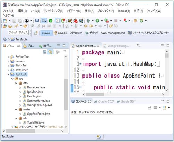Open the リファクタリング(T) menu
The image size is (174, 142).
point(53,11)
